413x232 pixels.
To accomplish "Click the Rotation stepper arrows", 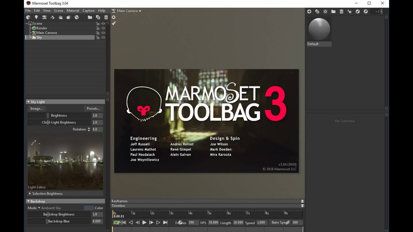I will point(89,129).
